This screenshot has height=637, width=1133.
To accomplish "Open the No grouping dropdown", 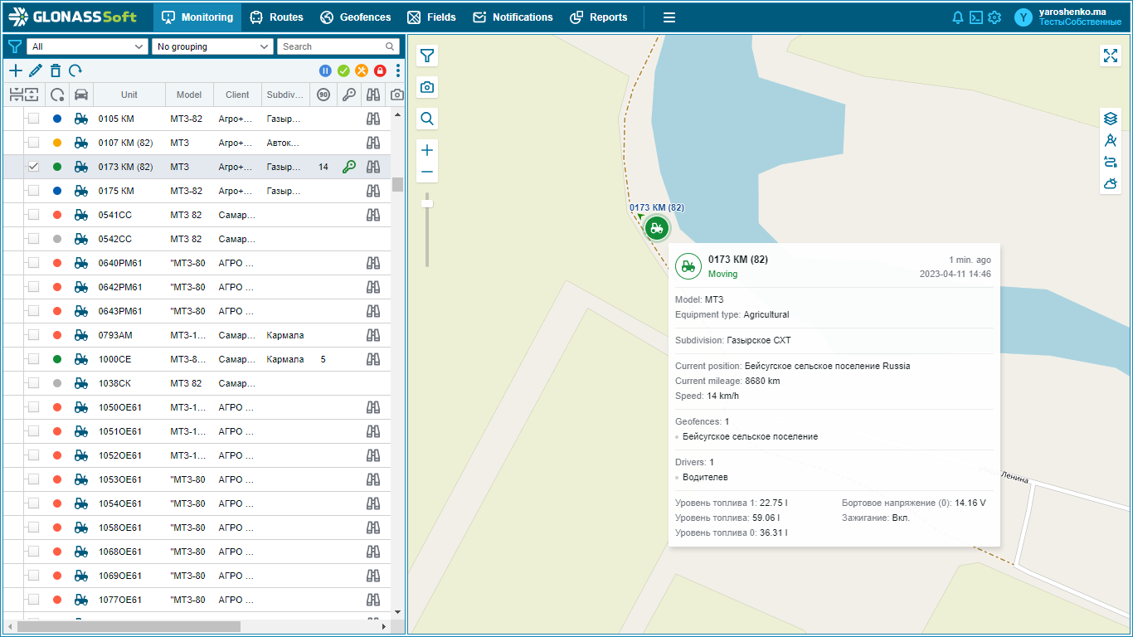I will (212, 46).
